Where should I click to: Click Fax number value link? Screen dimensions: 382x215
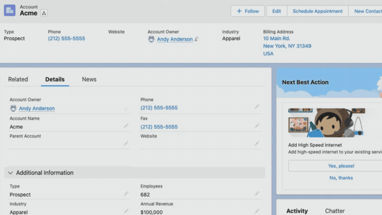tap(159, 127)
